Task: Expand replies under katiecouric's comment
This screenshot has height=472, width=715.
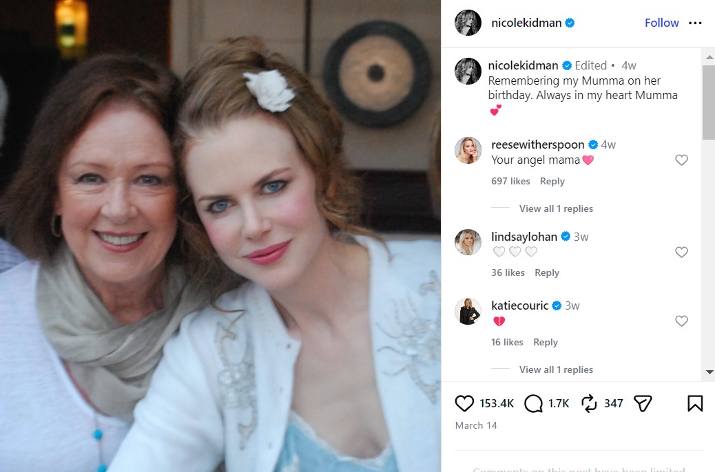Action: pyautogui.click(x=555, y=369)
